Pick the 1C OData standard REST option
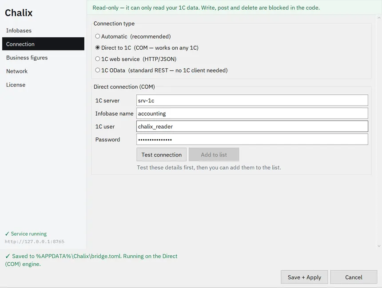The width and height of the screenshot is (382, 288). tap(97, 70)
